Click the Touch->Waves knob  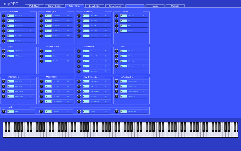click(x=117, y=81)
